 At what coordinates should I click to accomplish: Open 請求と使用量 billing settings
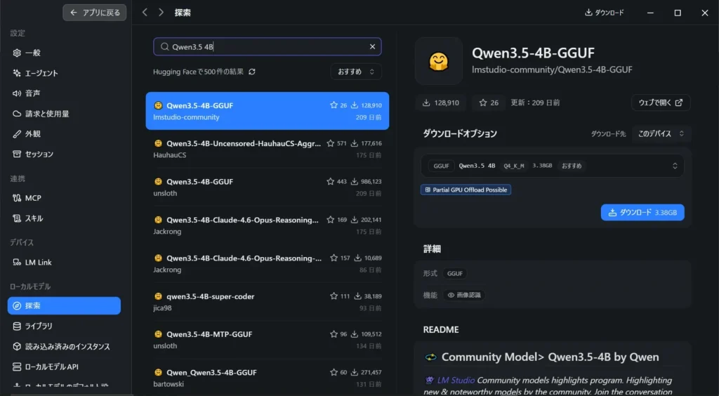click(64, 113)
